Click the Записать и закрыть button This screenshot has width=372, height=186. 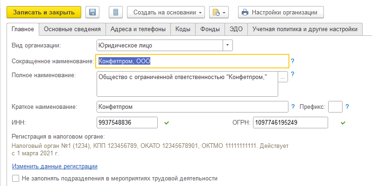pos(44,12)
